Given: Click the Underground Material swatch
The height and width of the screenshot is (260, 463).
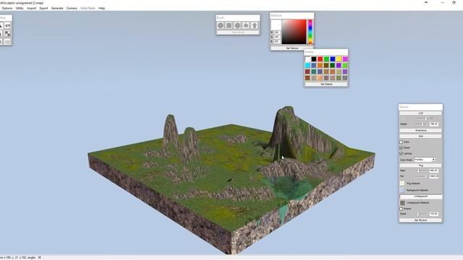Looking at the screenshot, I should click(402, 203).
